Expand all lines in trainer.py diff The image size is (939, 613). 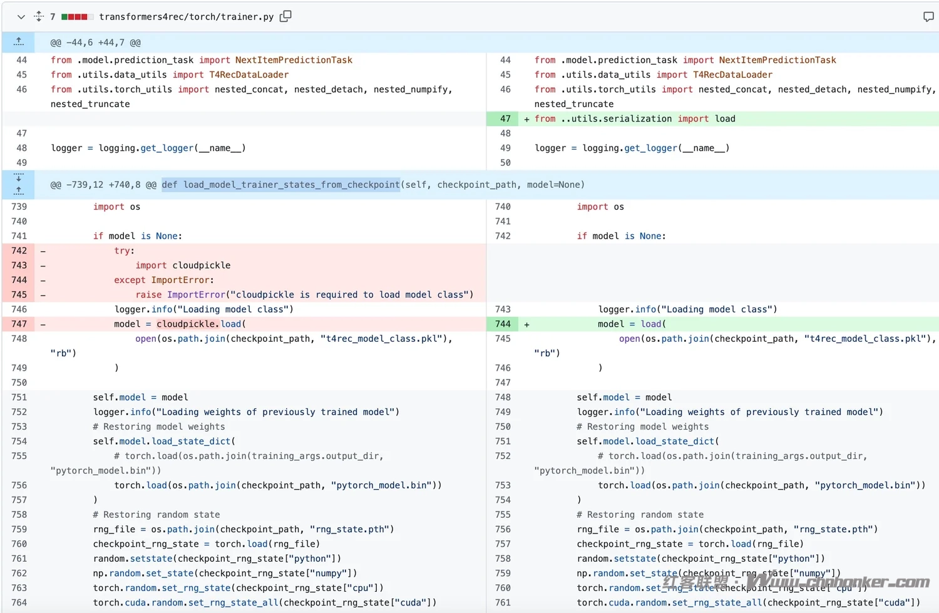coord(39,17)
